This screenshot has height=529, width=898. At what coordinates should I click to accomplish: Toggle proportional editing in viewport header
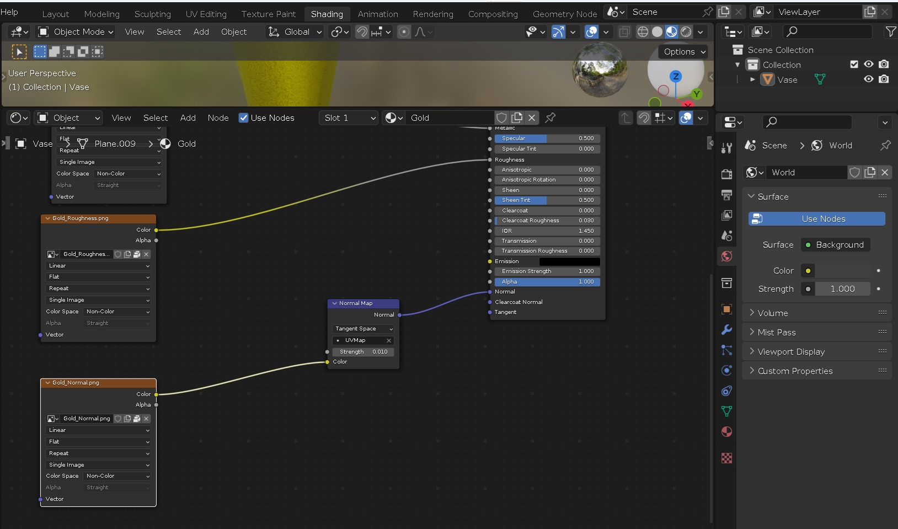pyautogui.click(x=404, y=32)
